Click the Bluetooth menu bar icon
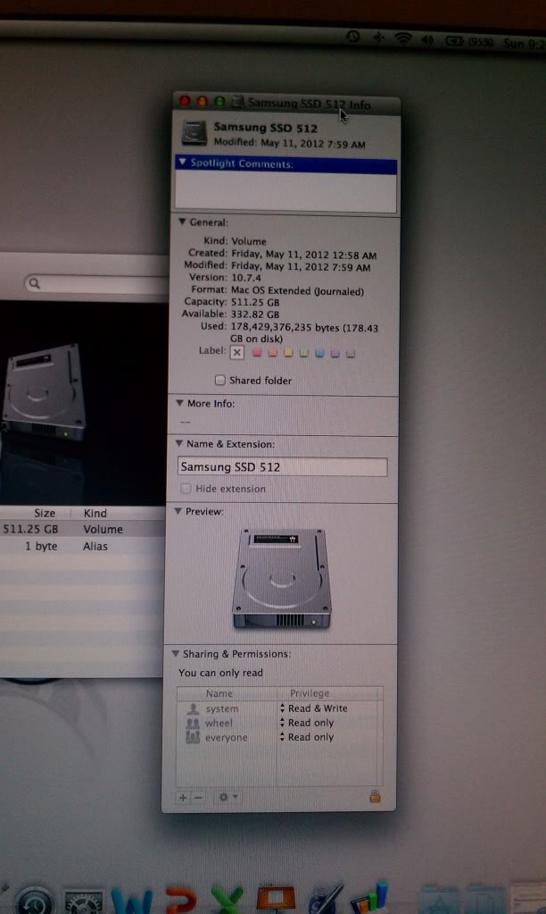The image size is (546, 914). (x=378, y=38)
